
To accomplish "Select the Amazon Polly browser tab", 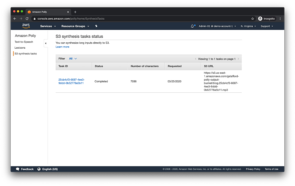I will tap(48, 12).
